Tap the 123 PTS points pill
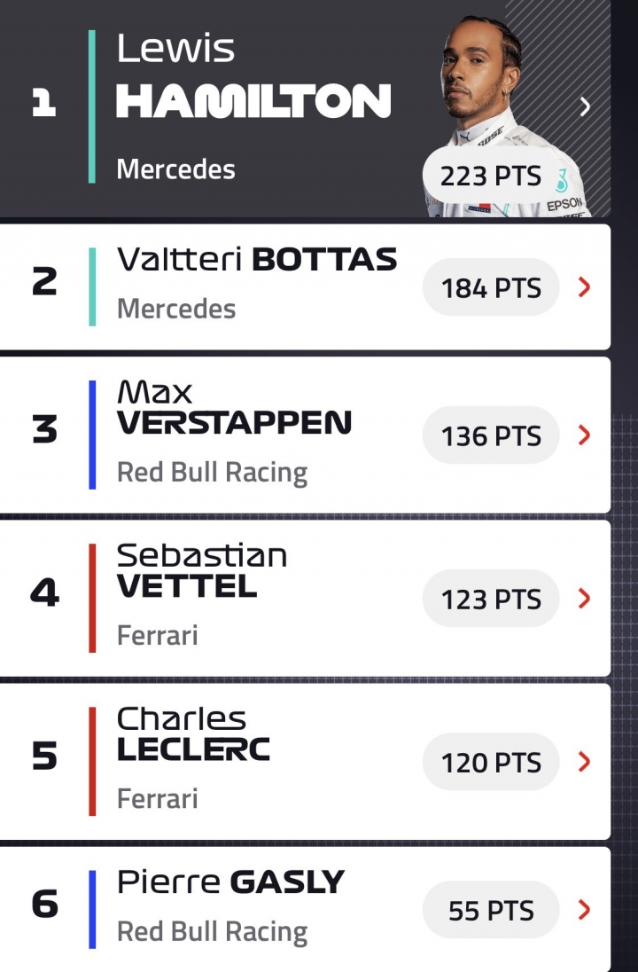Viewport: 638px width, 972px height. click(491, 599)
